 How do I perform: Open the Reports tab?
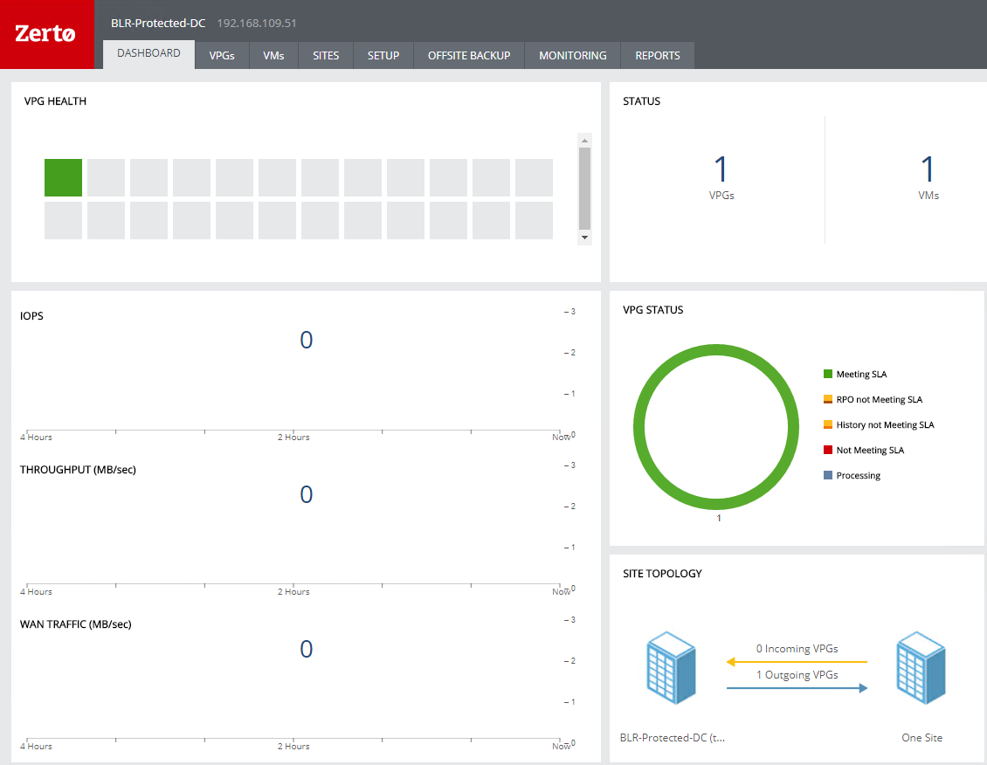pos(658,55)
